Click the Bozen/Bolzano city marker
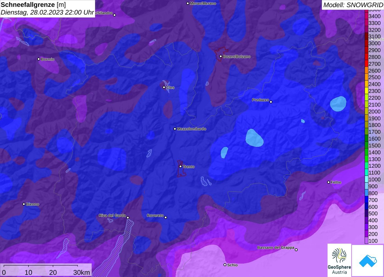 pos(221,56)
